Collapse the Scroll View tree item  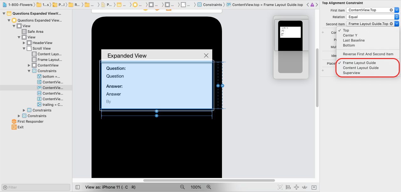(x=24, y=48)
